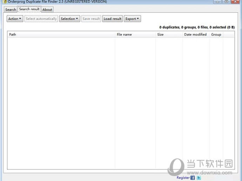Expand the Action dropdown button
The height and width of the screenshot is (181, 242).
coord(15,19)
